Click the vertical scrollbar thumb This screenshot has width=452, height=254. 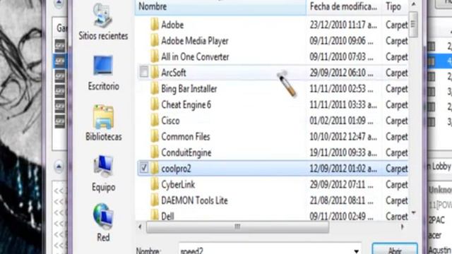pyautogui.click(x=413, y=25)
